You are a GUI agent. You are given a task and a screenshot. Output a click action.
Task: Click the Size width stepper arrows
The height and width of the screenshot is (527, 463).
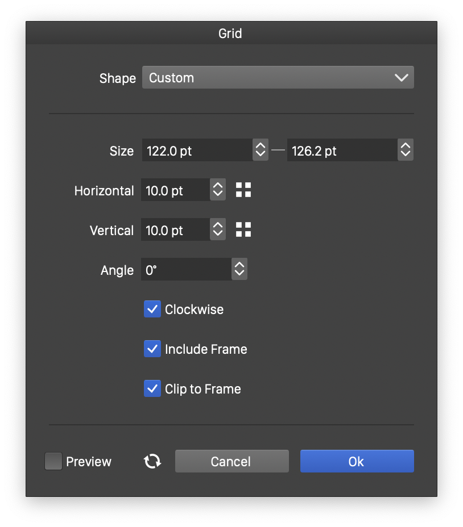tap(261, 150)
